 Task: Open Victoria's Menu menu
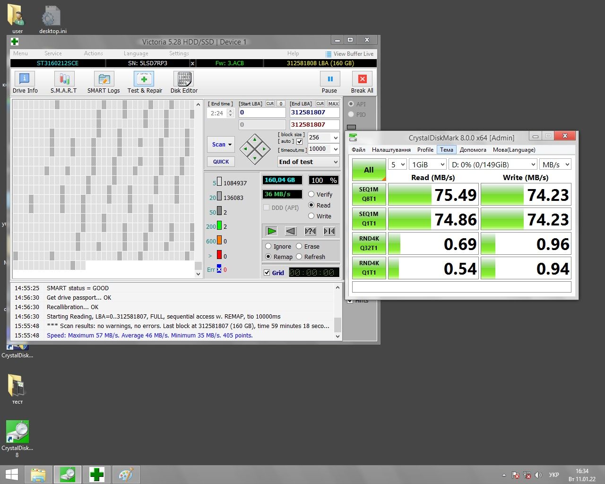tap(20, 53)
